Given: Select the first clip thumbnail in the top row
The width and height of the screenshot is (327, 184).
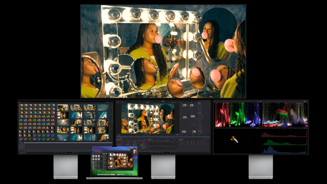Looking at the screenshot, I should [x=63, y=108].
